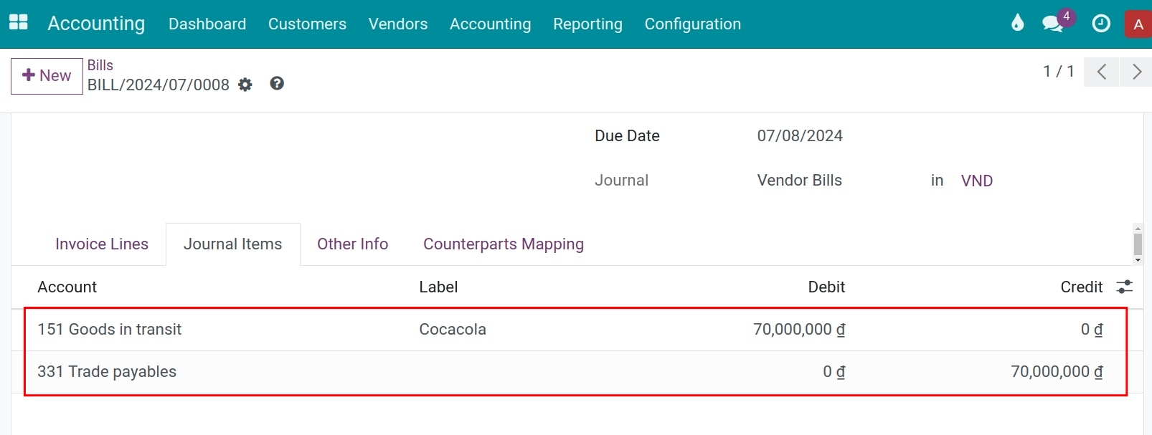The height and width of the screenshot is (435, 1152).
Task: Click the scrollbar down arrow beside the tabs
Action: (1138, 260)
